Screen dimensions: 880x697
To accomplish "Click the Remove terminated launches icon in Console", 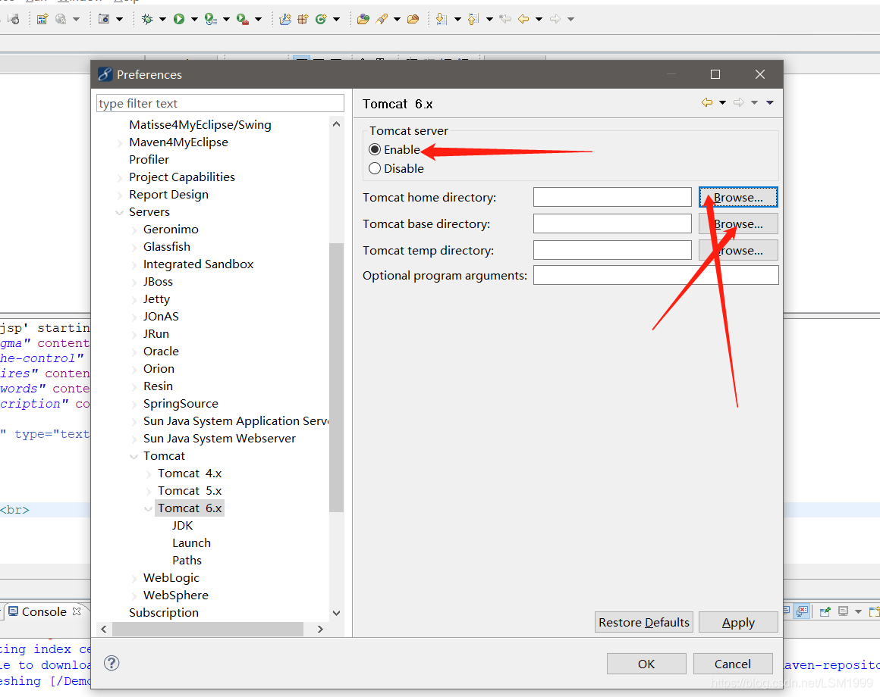I will (x=803, y=611).
